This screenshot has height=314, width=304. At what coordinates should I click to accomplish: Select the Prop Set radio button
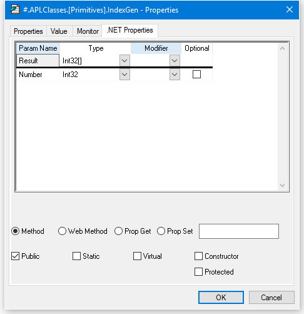click(x=161, y=231)
